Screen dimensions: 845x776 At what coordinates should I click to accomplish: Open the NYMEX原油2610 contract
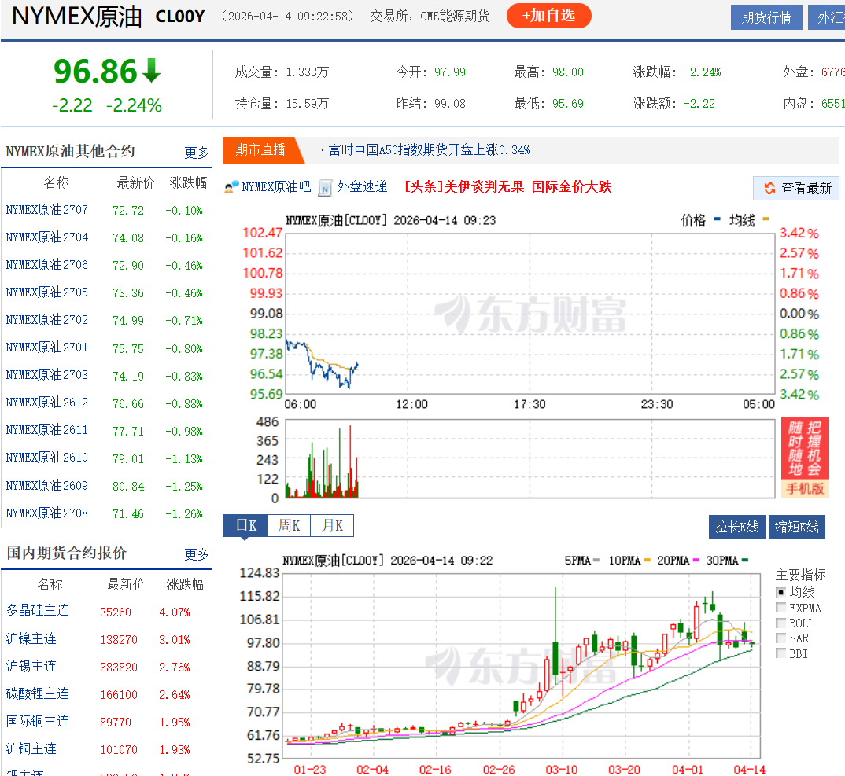click(47, 458)
